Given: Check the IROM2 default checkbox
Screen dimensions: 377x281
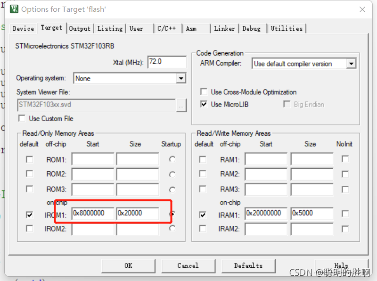Looking at the screenshot, I should click(x=30, y=229).
